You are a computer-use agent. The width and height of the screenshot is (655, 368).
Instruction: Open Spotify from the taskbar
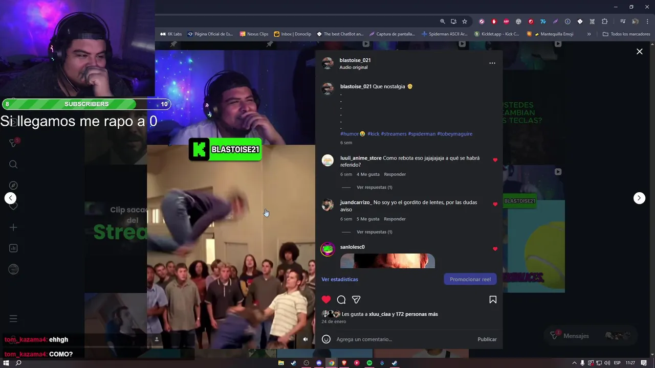pyautogui.click(x=369, y=363)
